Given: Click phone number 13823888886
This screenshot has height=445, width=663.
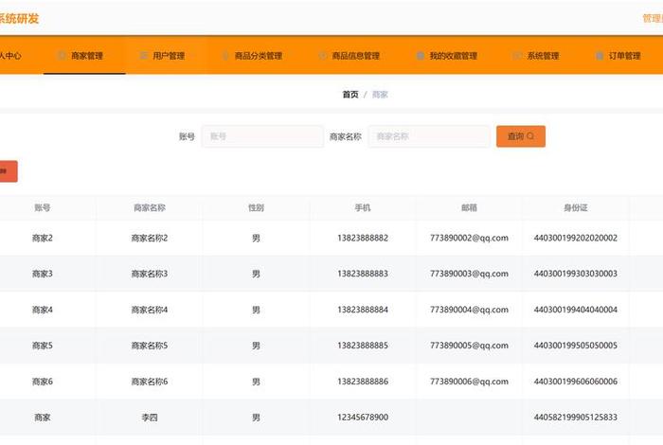Looking at the screenshot, I should (363, 382).
